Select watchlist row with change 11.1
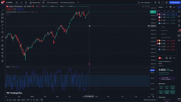 [167, 20]
